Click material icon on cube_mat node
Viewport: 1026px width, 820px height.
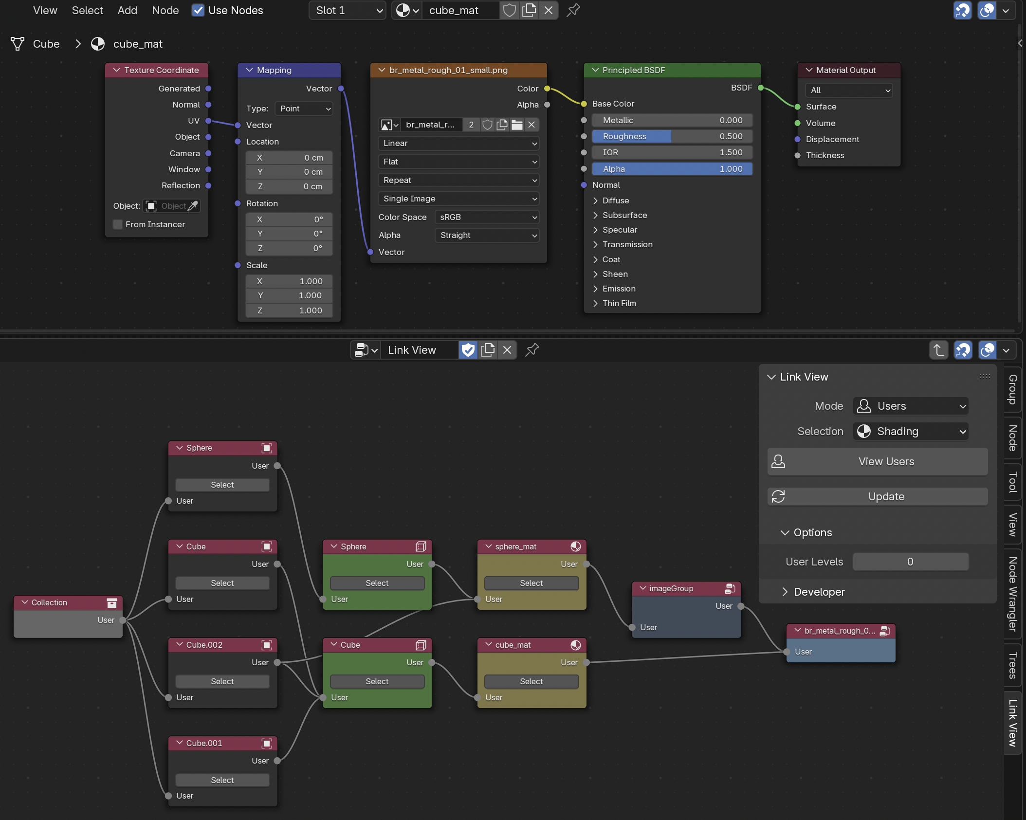point(576,645)
